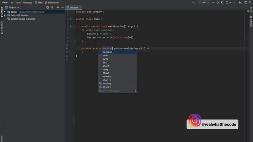Viewport: 253px width, 142px height.
Task: Open Project Structure folder icon
Action: point(240,2)
